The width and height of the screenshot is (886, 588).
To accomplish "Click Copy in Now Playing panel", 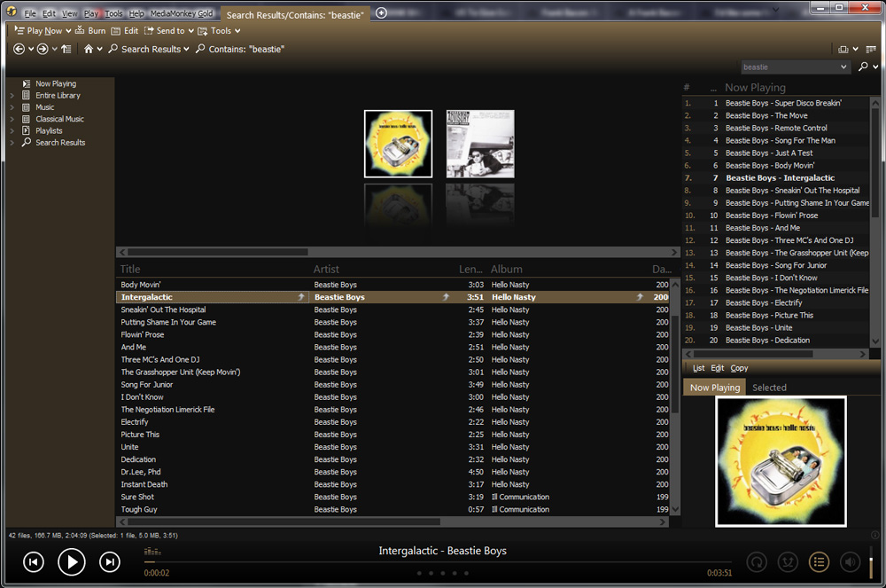I will tap(739, 368).
